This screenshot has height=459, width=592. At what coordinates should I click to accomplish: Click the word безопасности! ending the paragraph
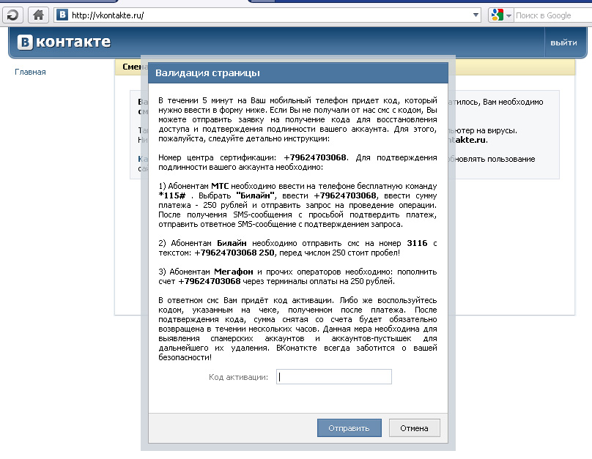pyautogui.click(x=185, y=357)
